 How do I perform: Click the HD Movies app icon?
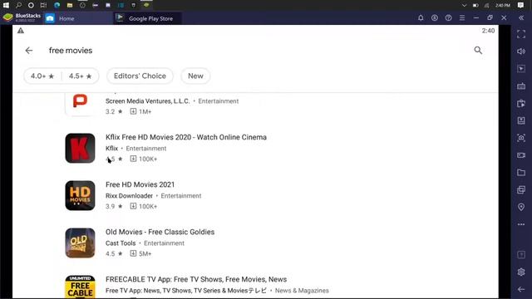click(80, 196)
